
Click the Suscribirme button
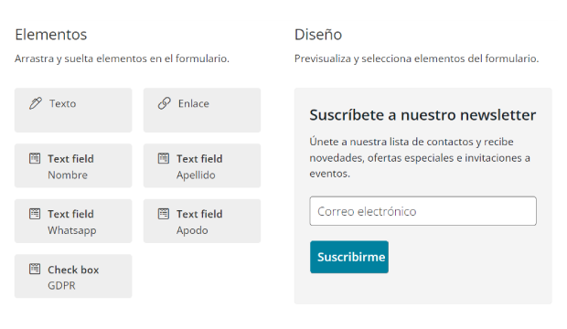[349, 257]
